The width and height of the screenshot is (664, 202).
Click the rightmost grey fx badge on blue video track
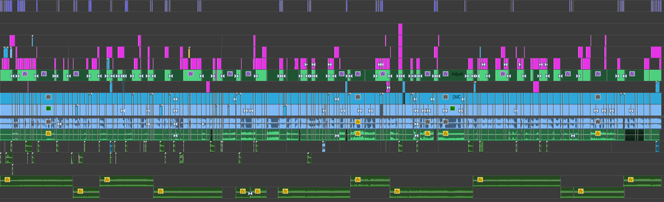point(598,97)
